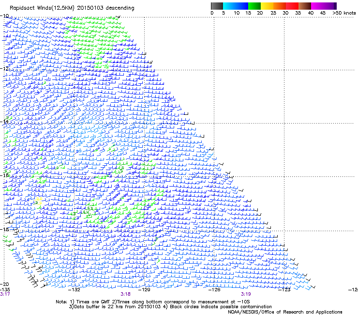Click the legend label '25'
This screenshot has width=358, height=315.
point(273,13)
